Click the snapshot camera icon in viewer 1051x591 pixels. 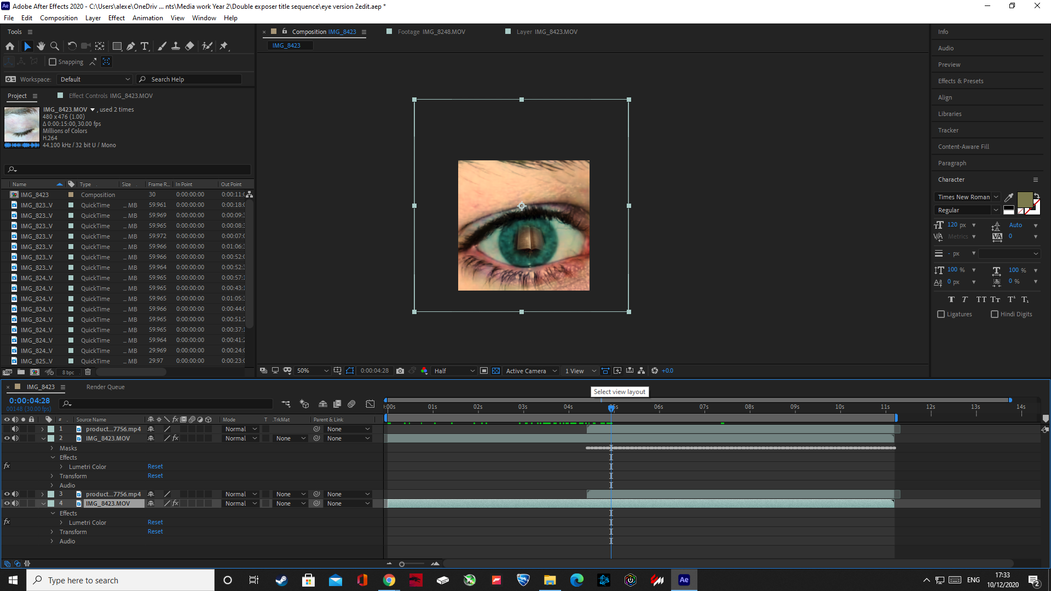400,371
